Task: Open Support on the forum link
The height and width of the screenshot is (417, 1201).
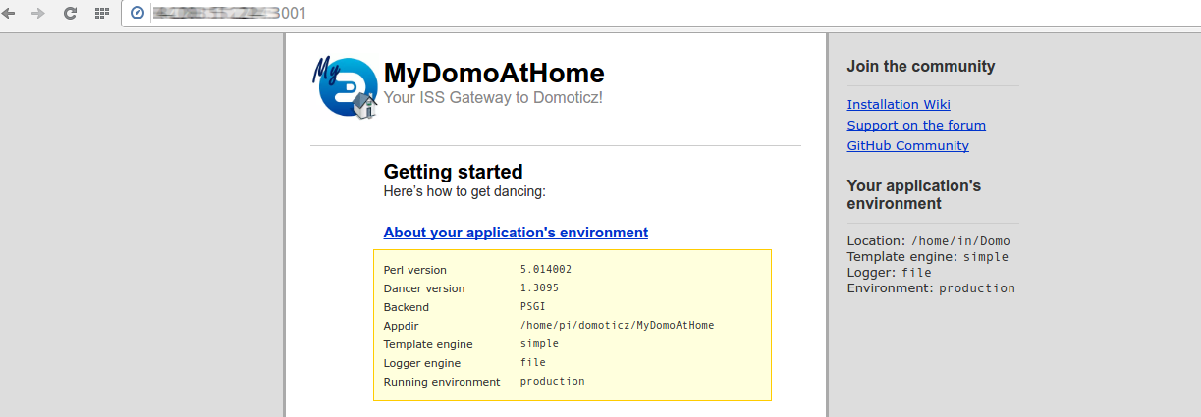Action: click(916, 126)
